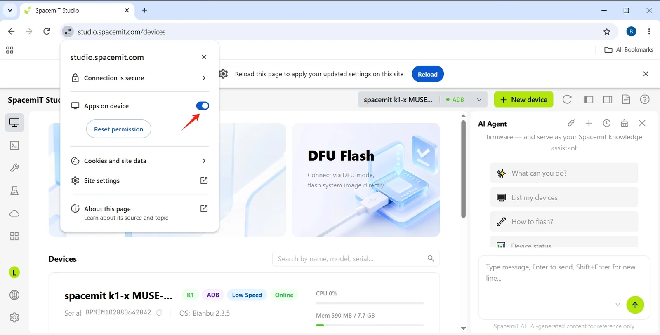The image size is (660, 335).
Task: Toggle the right panel layout icon
Action: [x=608, y=99]
